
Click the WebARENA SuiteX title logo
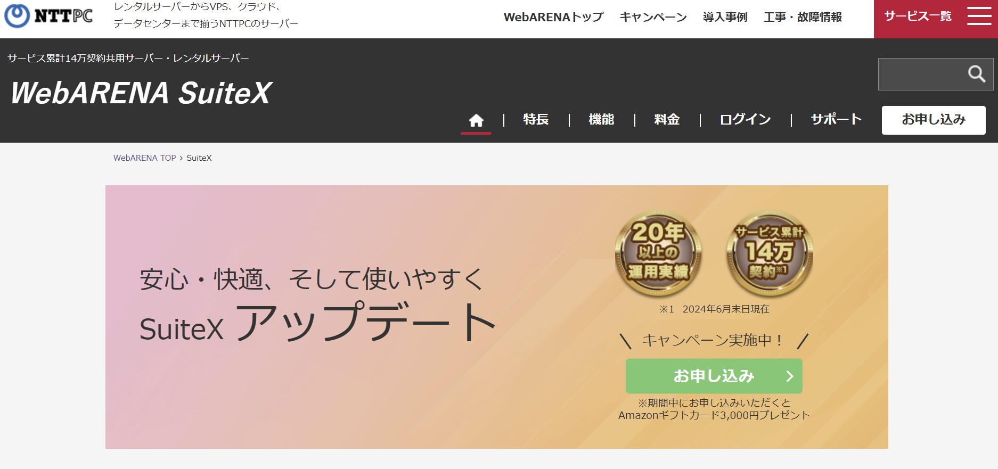point(141,93)
